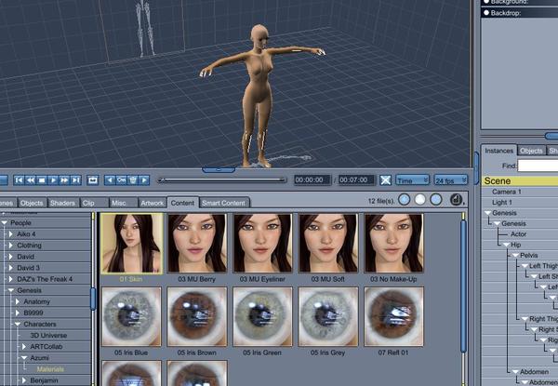The width and height of the screenshot is (558, 386).
Task: Select 03 MU Soft thumbnail
Action: (327, 244)
